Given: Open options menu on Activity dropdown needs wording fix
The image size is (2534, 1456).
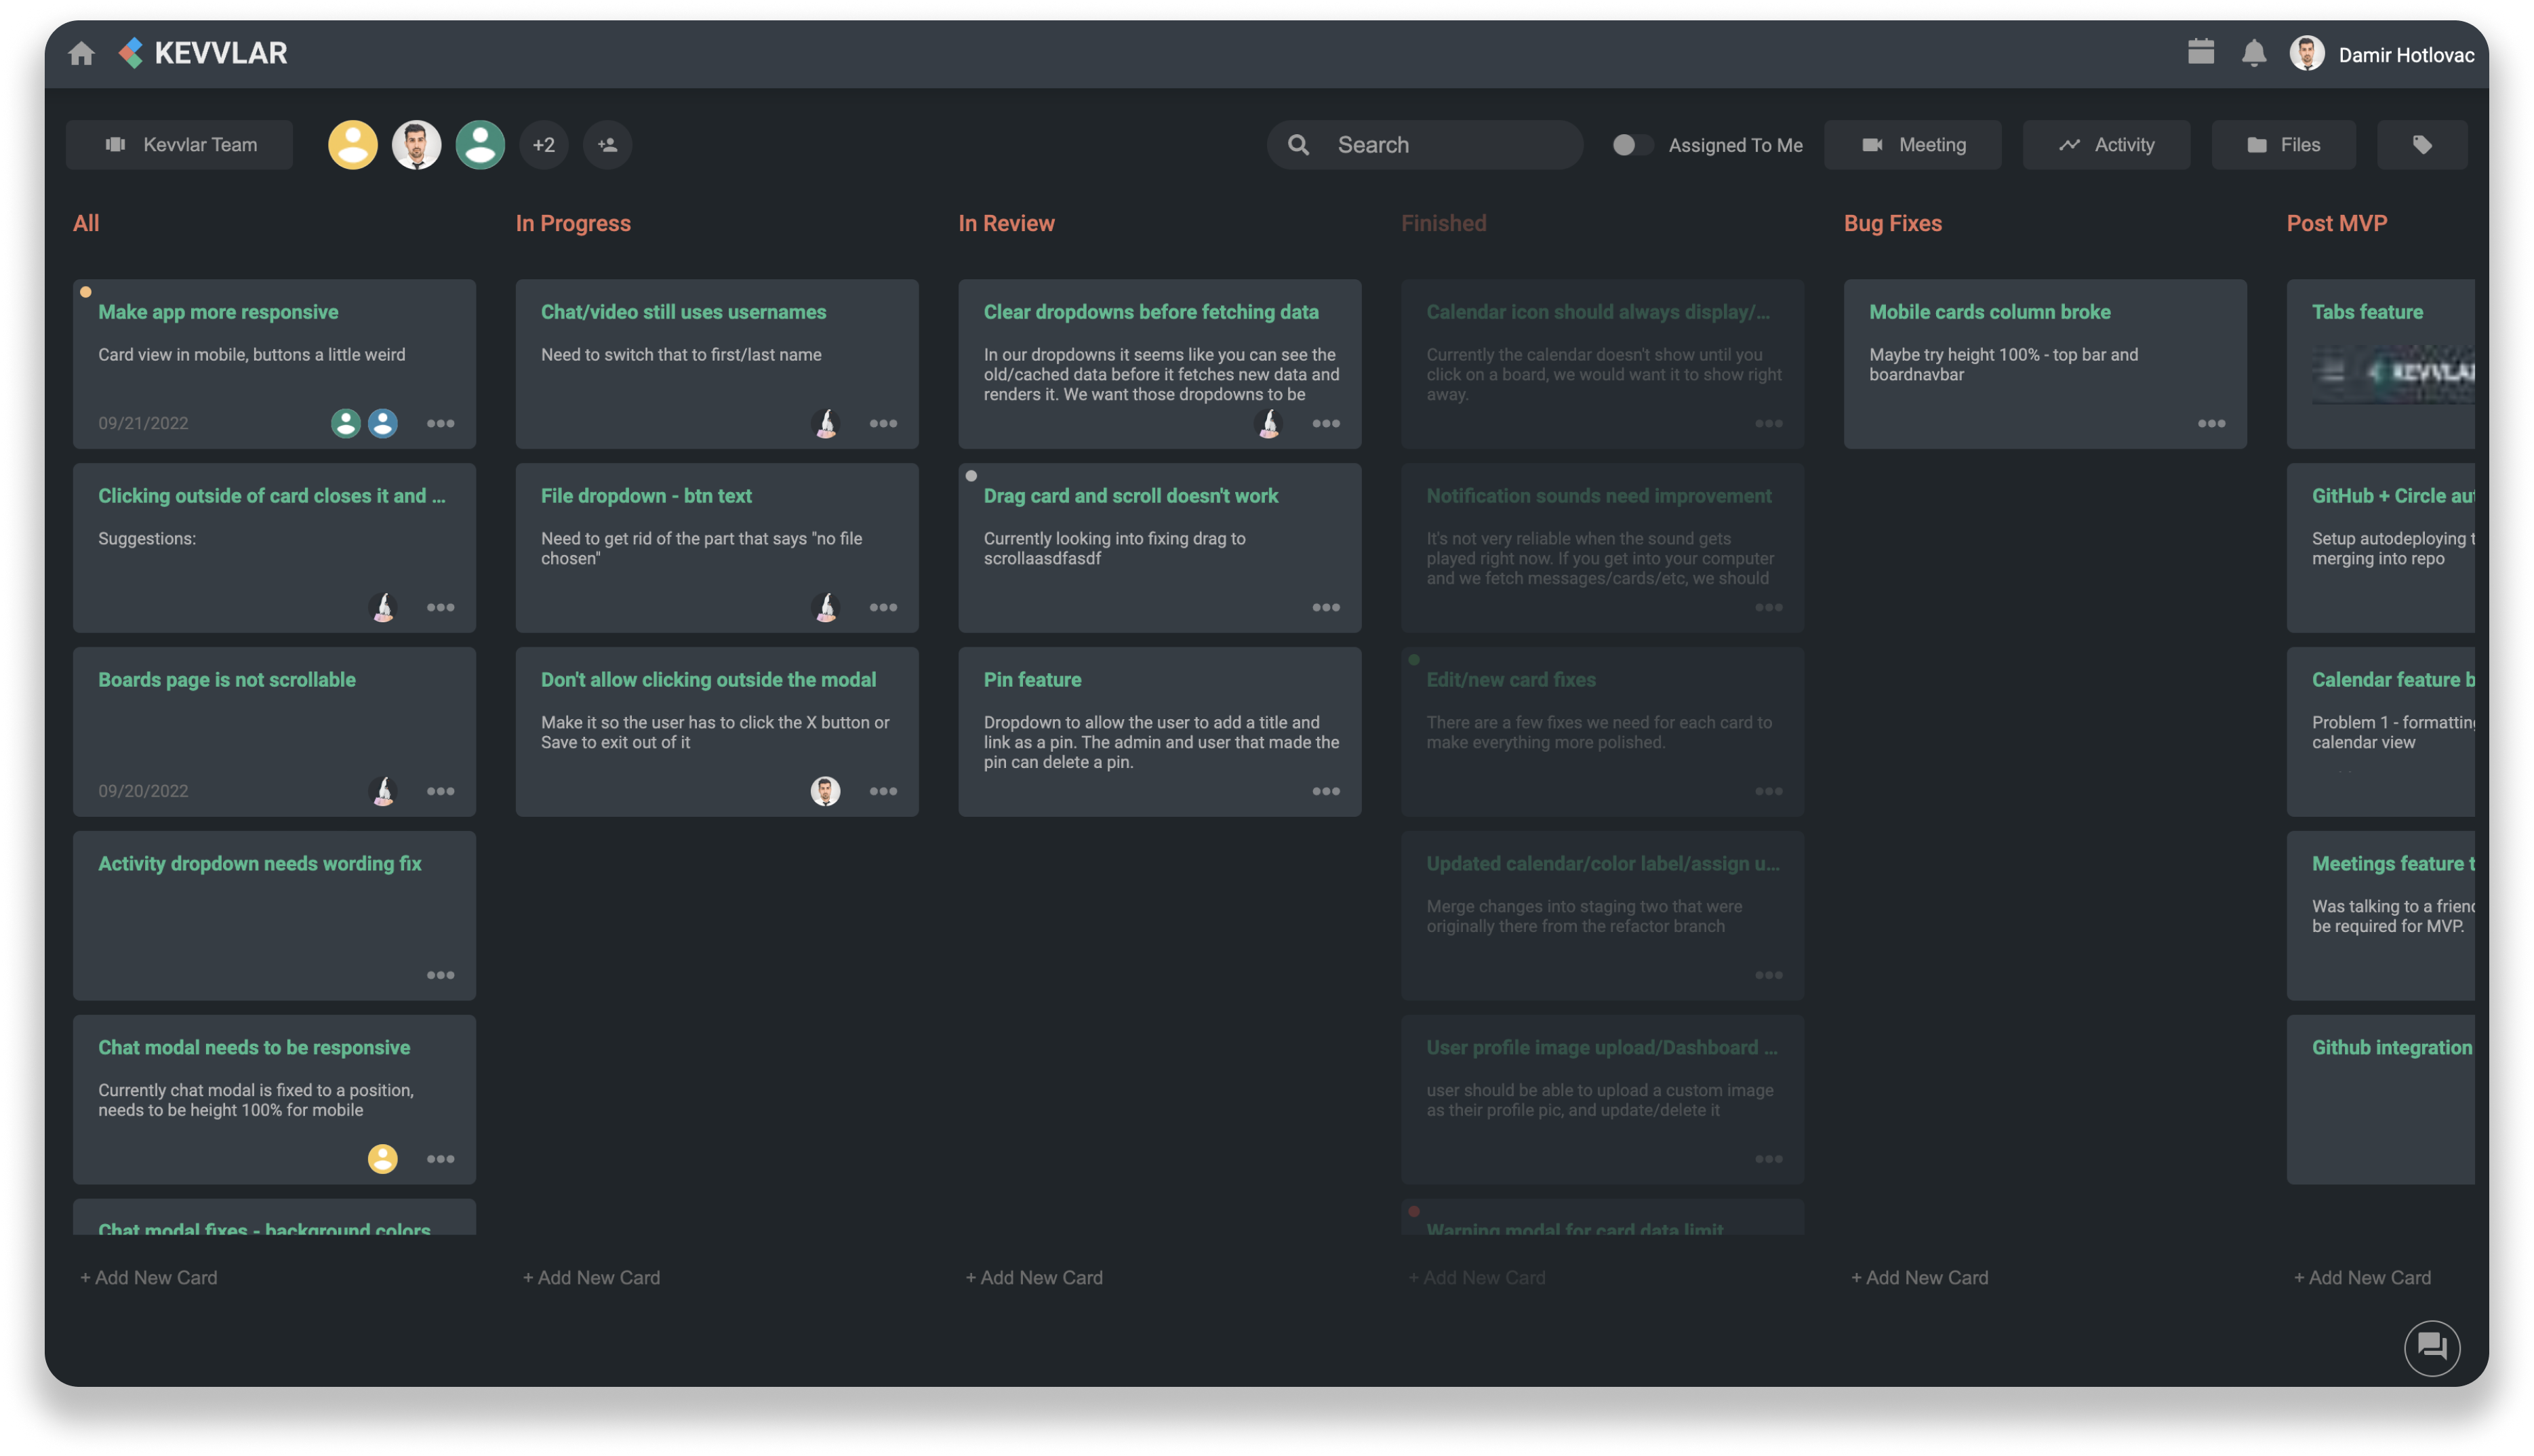Looking at the screenshot, I should [441, 975].
